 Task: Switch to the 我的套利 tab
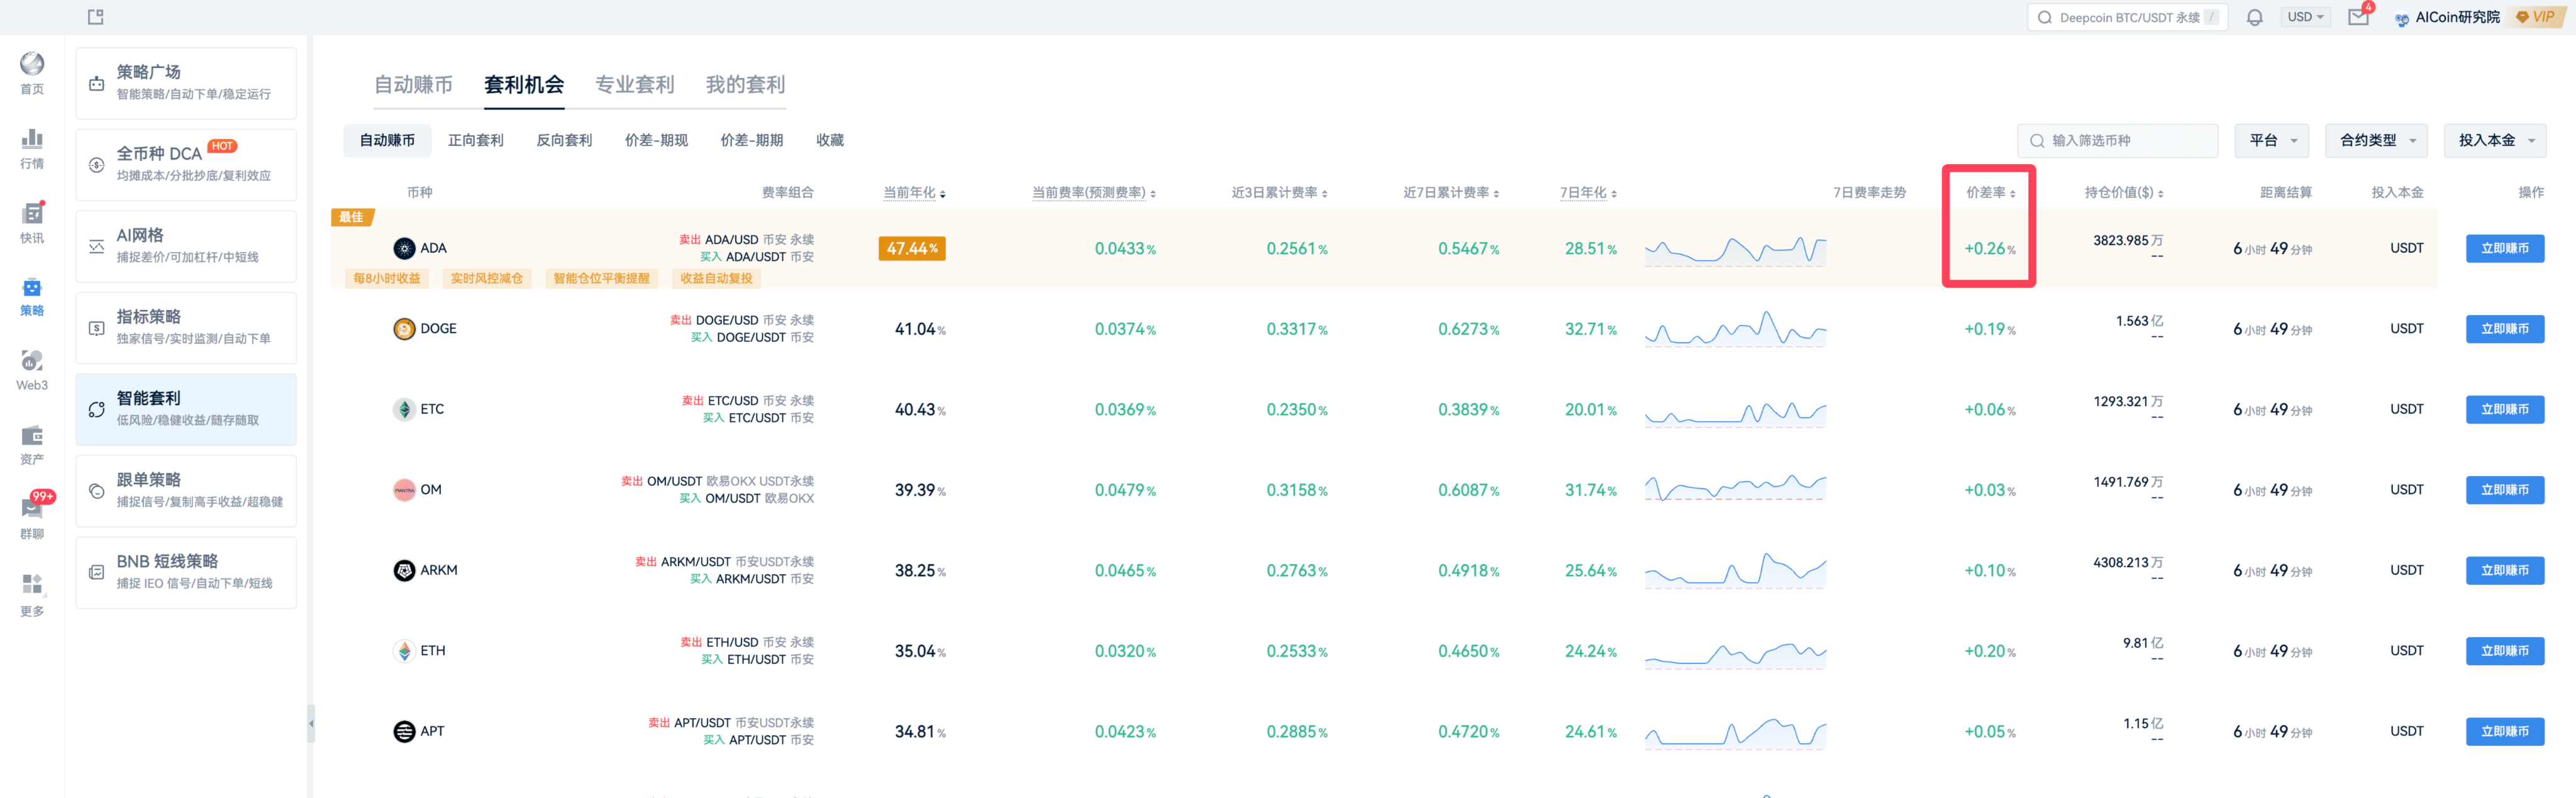click(x=746, y=85)
